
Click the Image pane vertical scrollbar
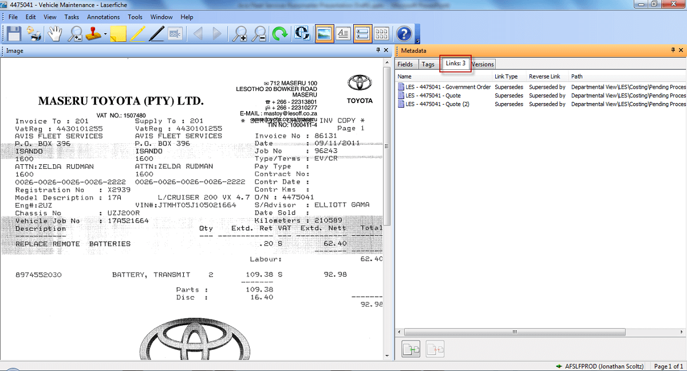coord(387,208)
